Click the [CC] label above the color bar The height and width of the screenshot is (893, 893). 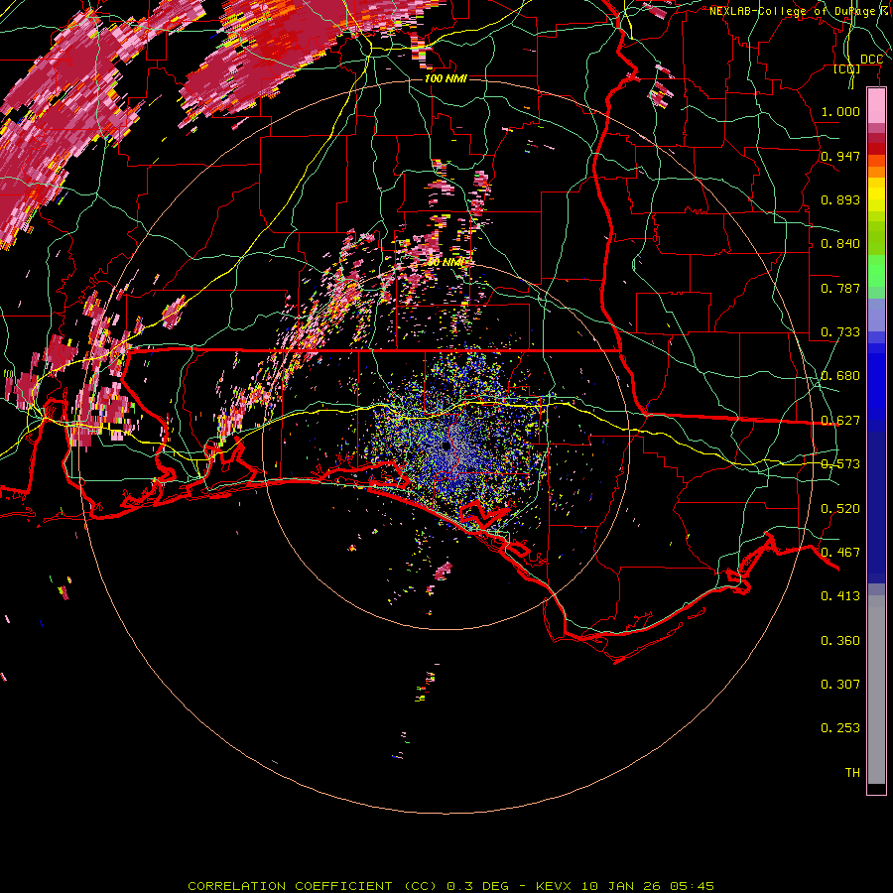point(846,69)
